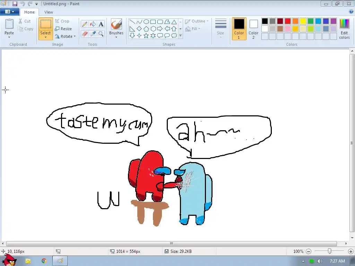Choose the Right arrow shape
355x266 pixels.
[160, 29]
